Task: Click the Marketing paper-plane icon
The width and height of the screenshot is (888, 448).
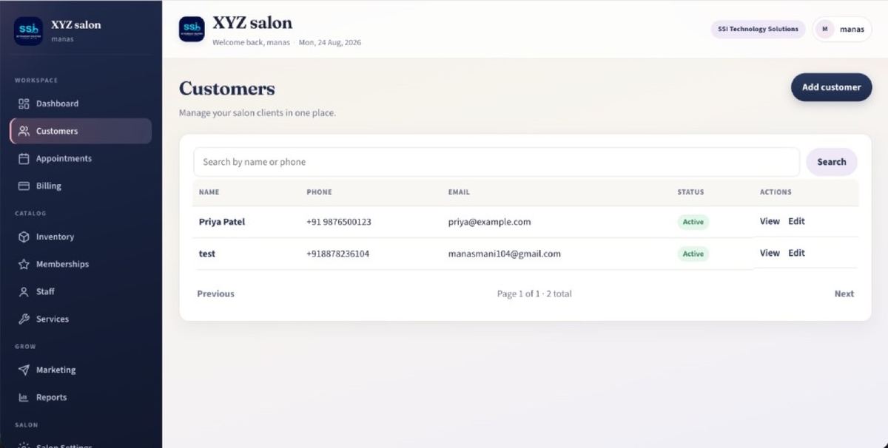Action: click(24, 370)
